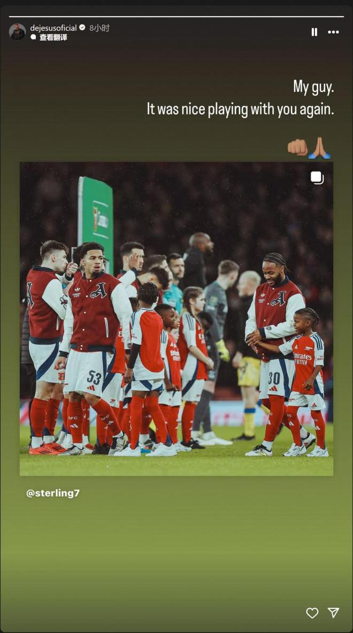Click the story progress bar at the top

coord(176,17)
